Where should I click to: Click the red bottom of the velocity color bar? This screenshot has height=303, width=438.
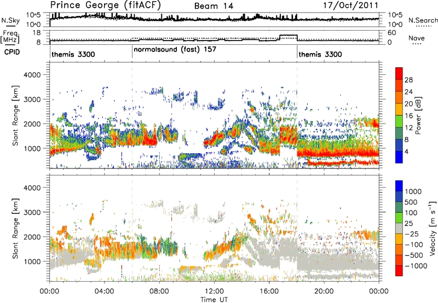click(x=399, y=271)
